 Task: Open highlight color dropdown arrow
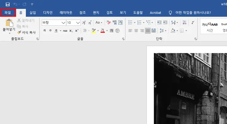point(98,31)
